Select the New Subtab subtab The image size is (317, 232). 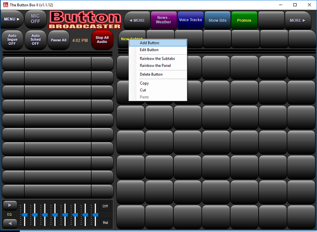[132, 39]
